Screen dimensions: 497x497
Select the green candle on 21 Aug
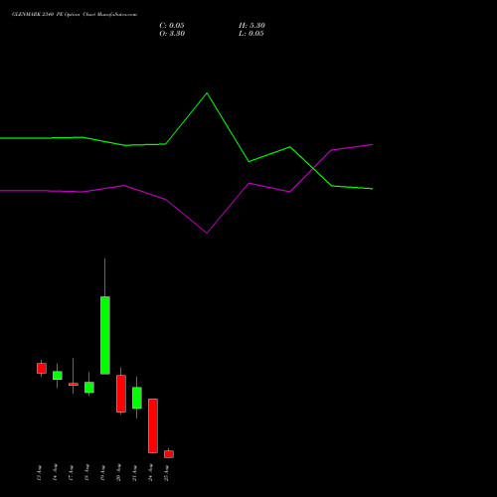click(137, 398)
